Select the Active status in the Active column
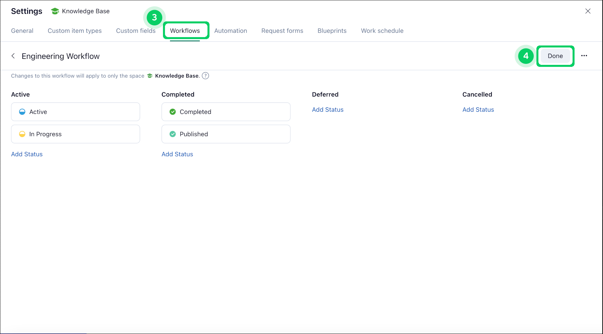 click(75, 112)
